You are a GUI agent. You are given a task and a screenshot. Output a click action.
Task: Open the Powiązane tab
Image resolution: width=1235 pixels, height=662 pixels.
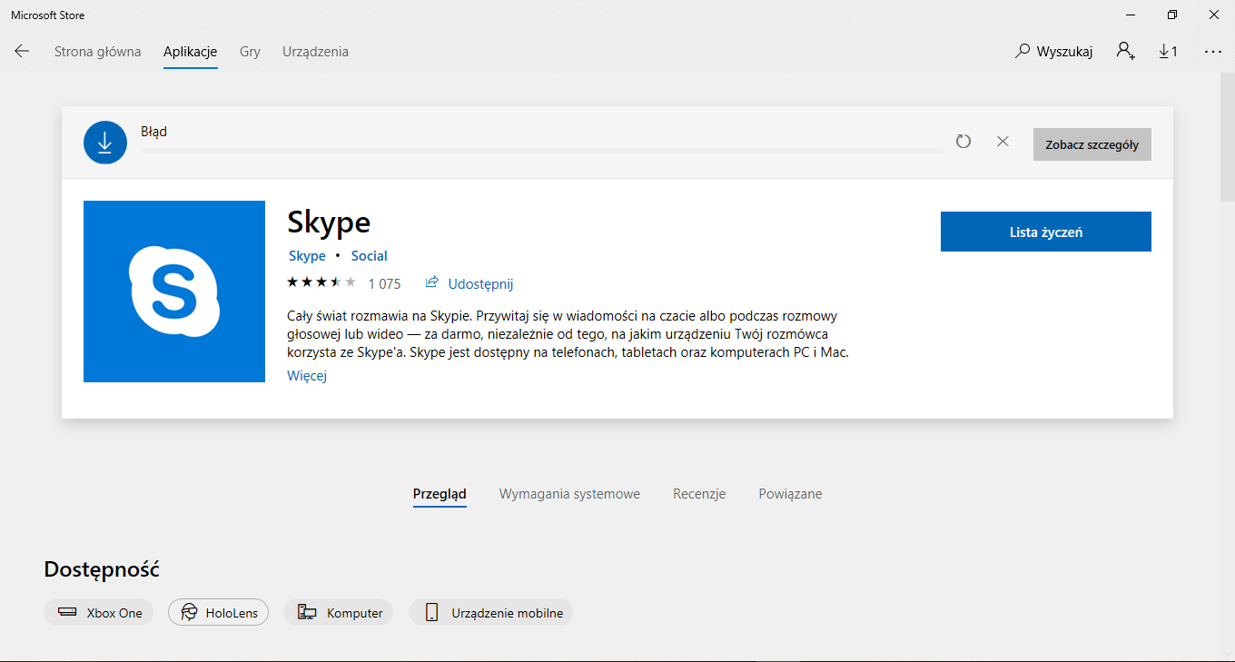coord(791,494)
